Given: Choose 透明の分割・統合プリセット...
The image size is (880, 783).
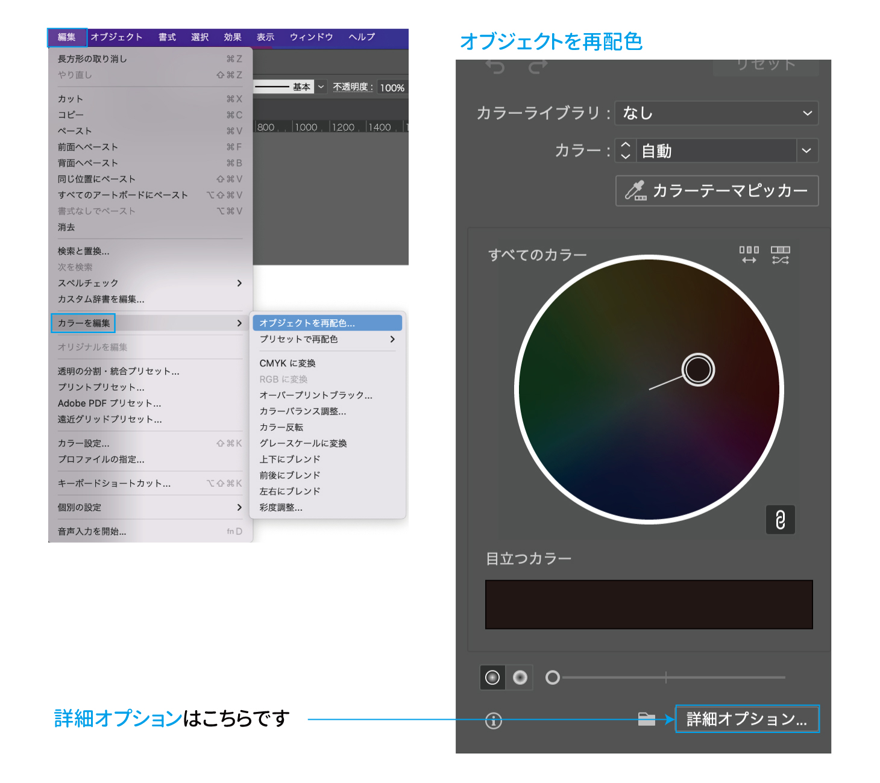Looking at the screenshot, I should 150,371.
